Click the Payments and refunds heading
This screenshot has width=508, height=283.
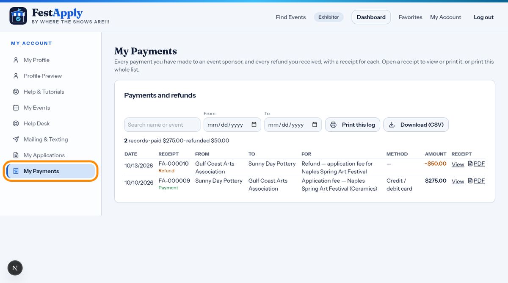160,95
